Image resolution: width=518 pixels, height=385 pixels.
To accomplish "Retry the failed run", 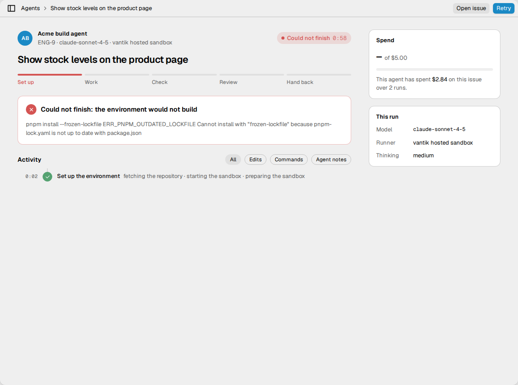I will [x=504, y=8].
